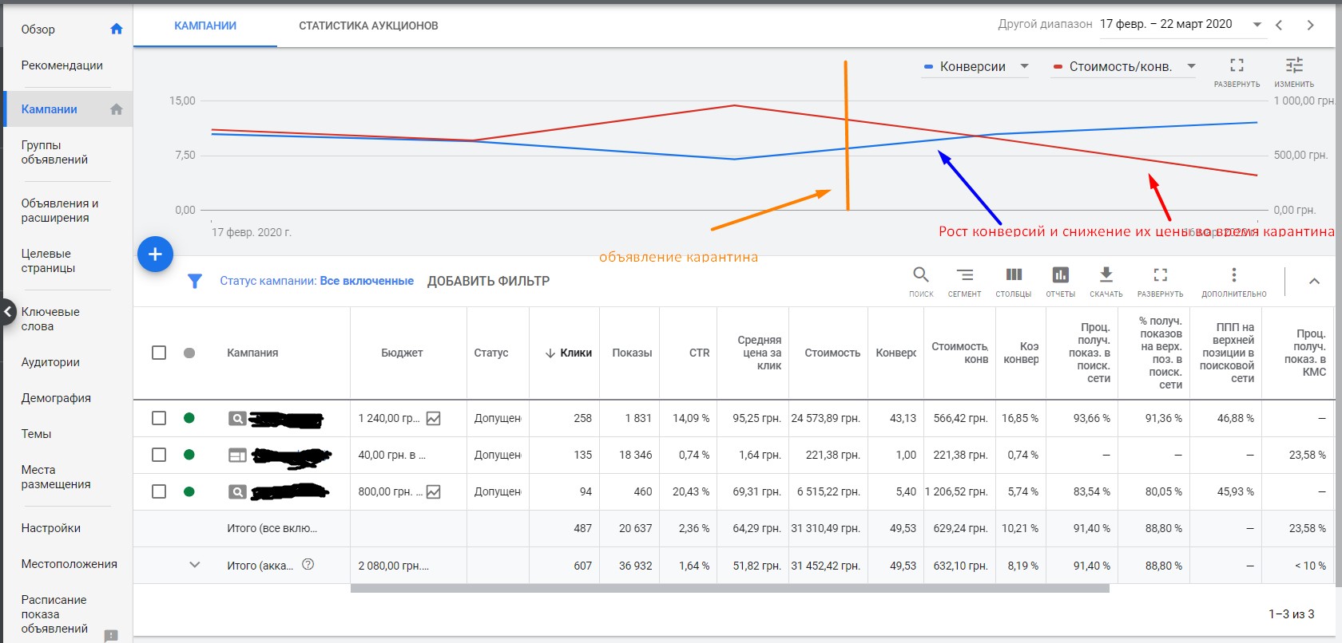
Task: Click Добавить фильтр button
Action: click(488, 281)
